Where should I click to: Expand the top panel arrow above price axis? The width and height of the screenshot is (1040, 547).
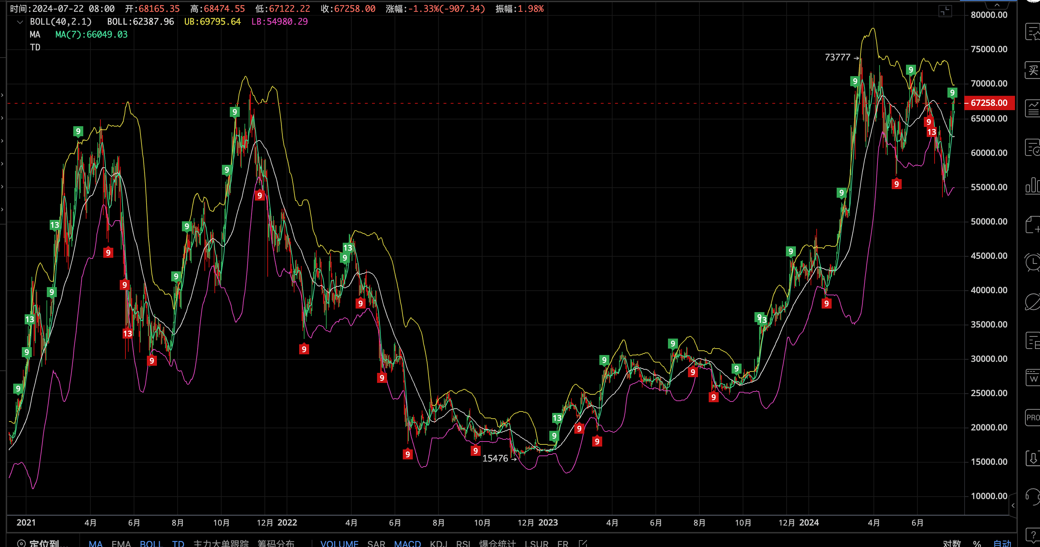[x=997, y=5]
